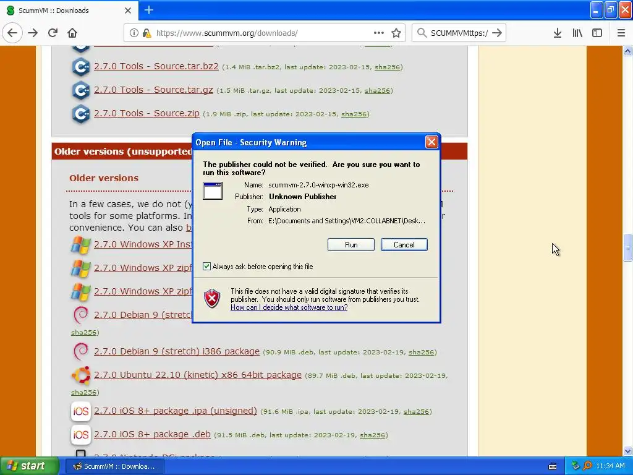Screen dimensions: 633x475
Task: Select the ScummVM :: Downloads tab
Action: pos(69,11)
